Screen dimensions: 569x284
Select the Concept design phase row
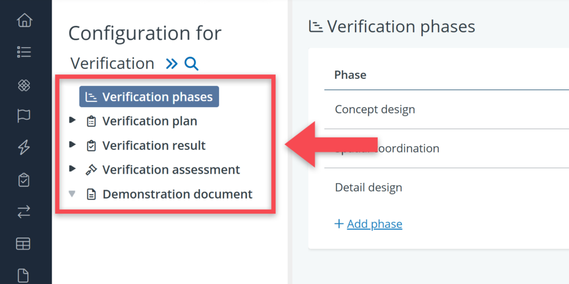375,109
